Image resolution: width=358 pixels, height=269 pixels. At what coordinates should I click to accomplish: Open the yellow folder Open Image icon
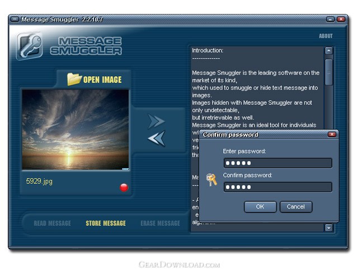point(74,79)
